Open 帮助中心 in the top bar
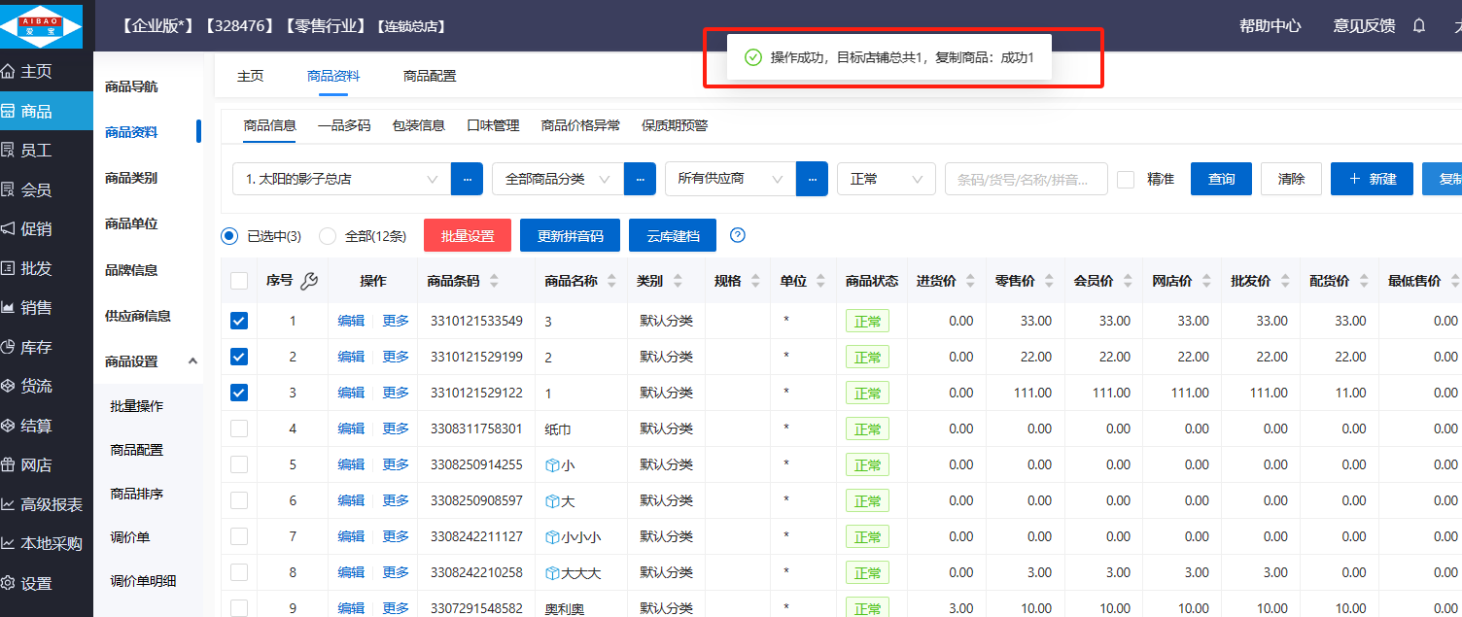This screenshot has height=617, width=1462. pyautogui.click(x=1270, y=26)
